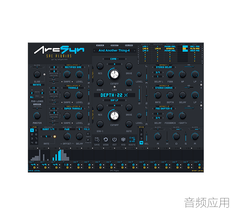Click the Glide knob
This screenshot has height=210, width=232.
point(37,74)
